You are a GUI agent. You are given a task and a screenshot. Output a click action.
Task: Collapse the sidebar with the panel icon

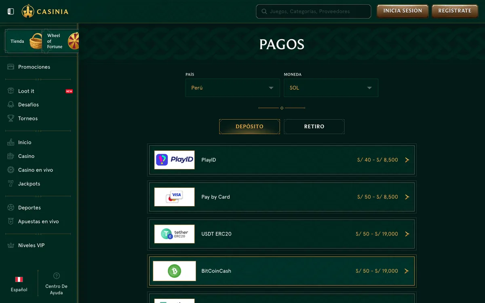point(11,11)
